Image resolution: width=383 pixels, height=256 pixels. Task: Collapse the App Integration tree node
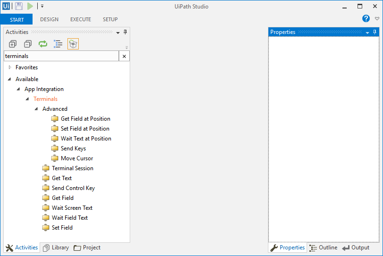click(18, 89)
